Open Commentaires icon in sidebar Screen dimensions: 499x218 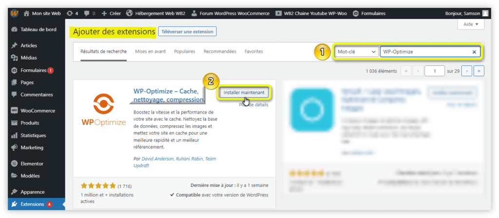[14, 95]
